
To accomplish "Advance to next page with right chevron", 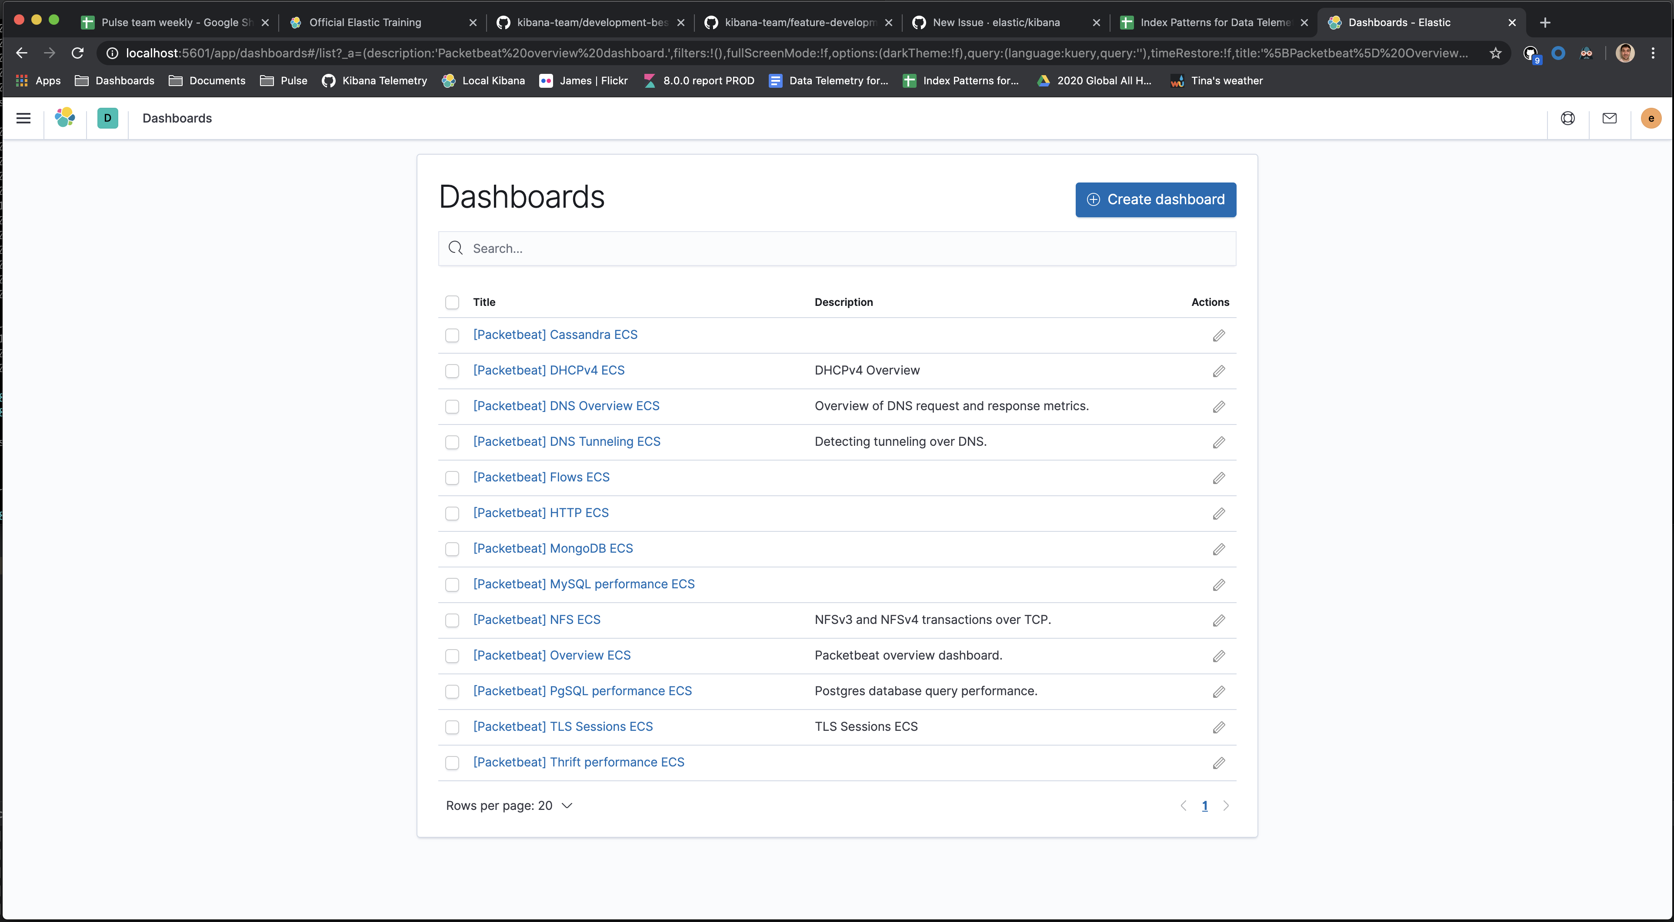I will pos(1226,806).
